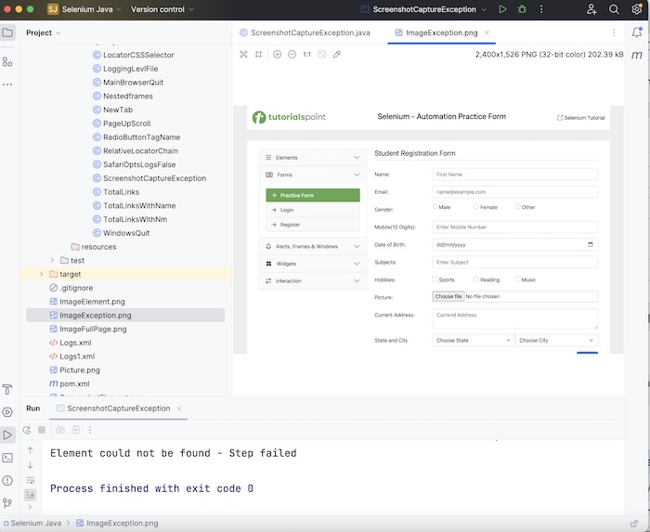Viewport: 650px width, 532px height.
Task: Open the Version control menu
Action: point(162,9)
